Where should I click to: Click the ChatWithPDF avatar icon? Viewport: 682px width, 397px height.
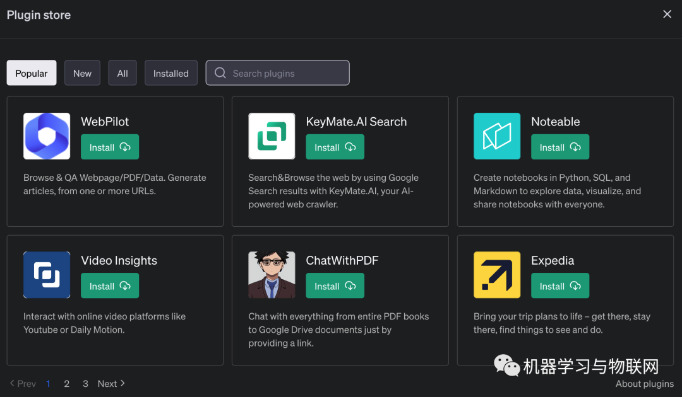272,275
